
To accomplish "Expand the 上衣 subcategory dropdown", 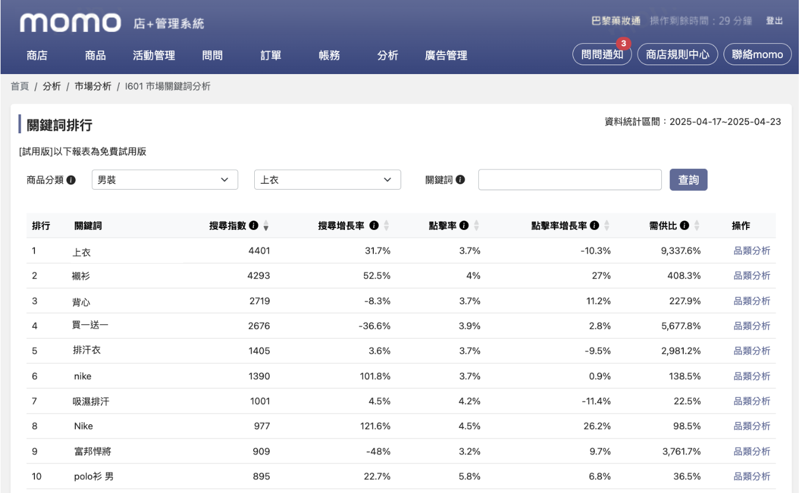I will [327, 180].
